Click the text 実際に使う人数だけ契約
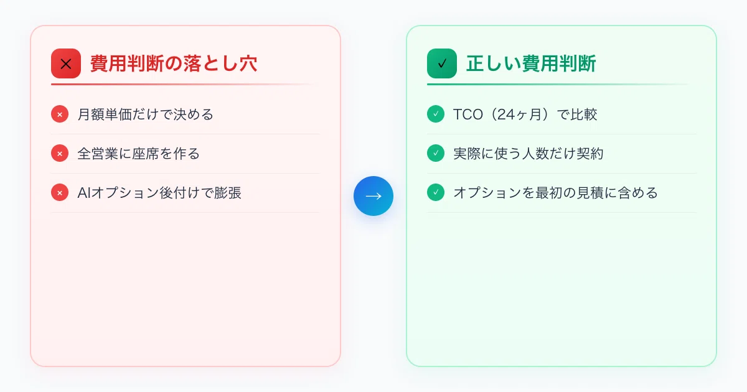747x392 pixels. tap(529, 154)
